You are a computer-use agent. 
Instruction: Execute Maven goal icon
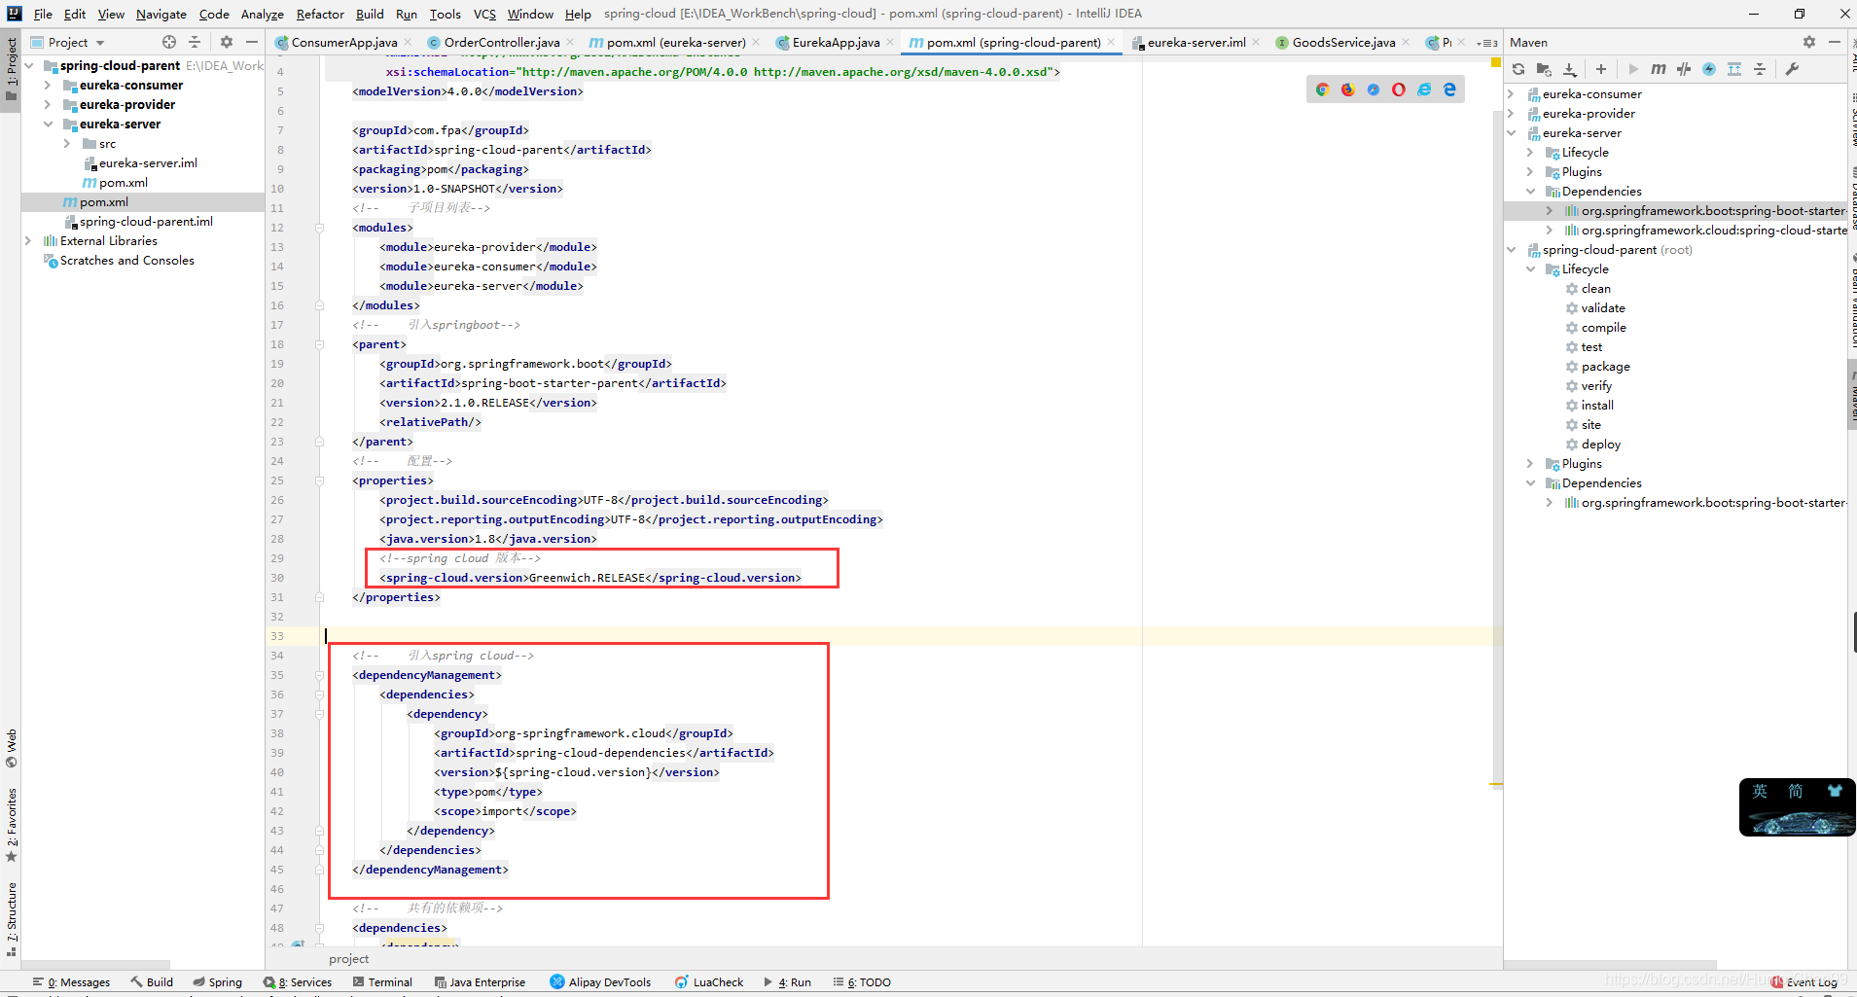tap(1659, 69)
